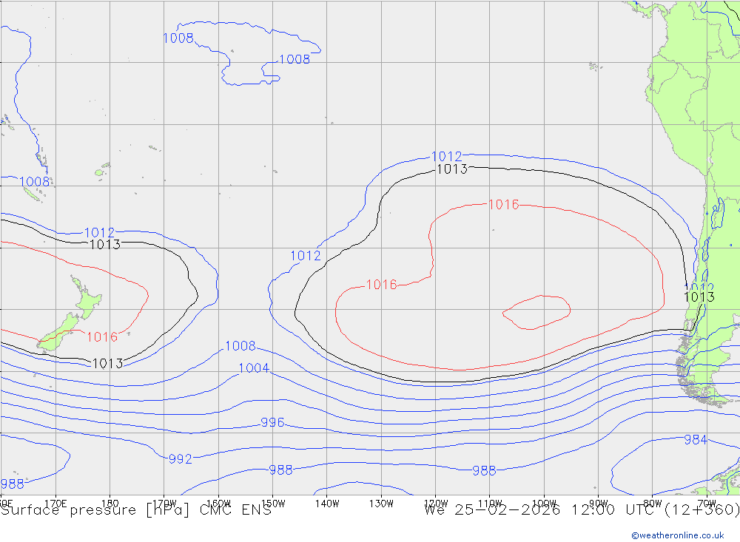Click the 140W longitude label
The height and width of the screenshot is (542, 740).
[327, 504]
